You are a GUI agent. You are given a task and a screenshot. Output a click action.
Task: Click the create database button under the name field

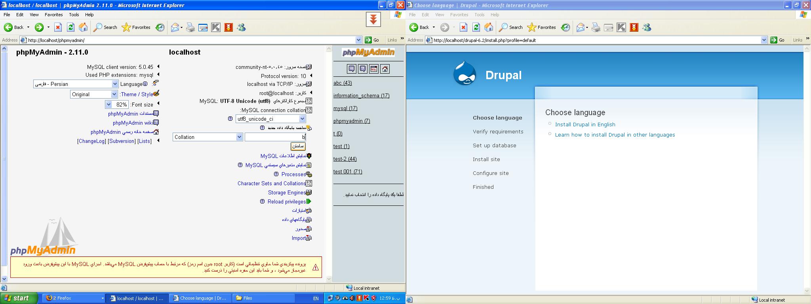298,146
